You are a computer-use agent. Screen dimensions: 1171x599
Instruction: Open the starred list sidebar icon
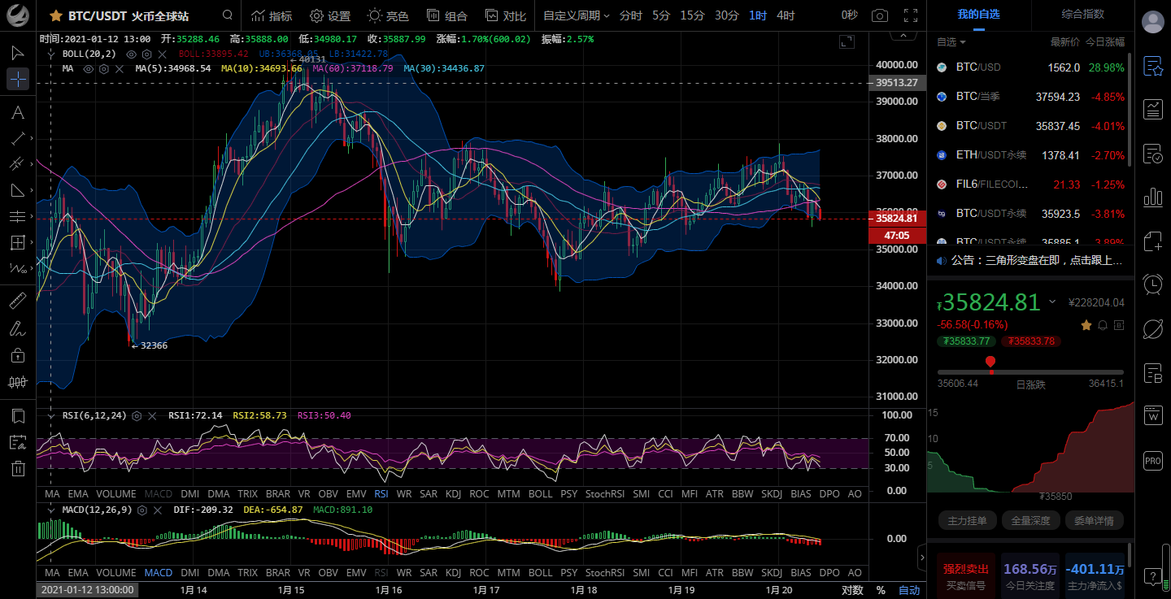(1153, 66)
